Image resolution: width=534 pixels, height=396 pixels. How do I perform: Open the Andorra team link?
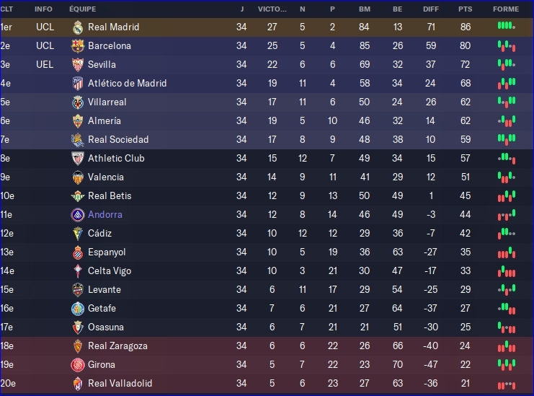coord(105,214)
